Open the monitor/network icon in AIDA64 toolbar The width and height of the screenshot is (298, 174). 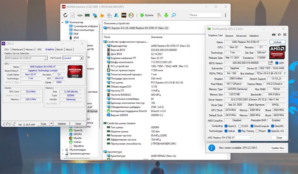tap(95, 15)
